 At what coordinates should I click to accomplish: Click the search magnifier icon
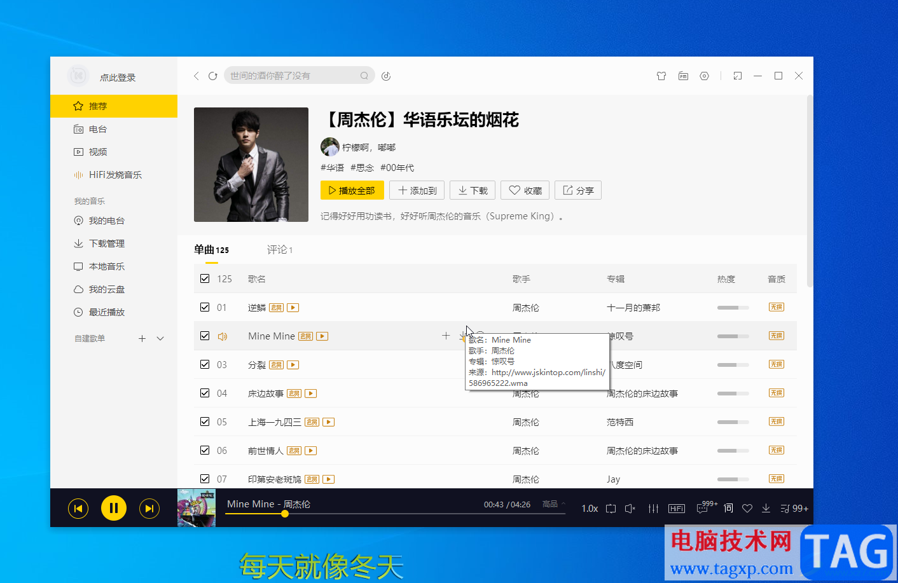(364, 76)
